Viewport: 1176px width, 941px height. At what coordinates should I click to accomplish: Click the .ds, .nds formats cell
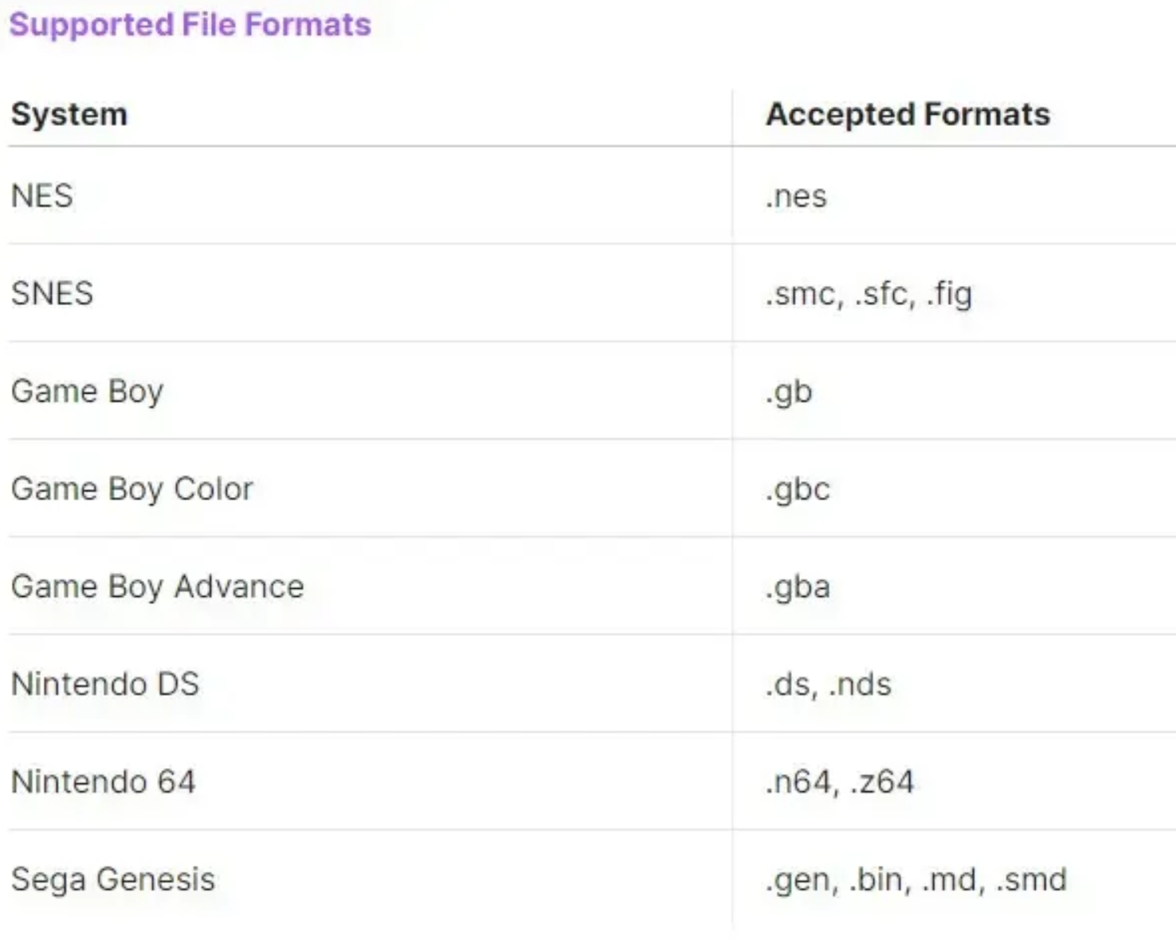(828, 685)
